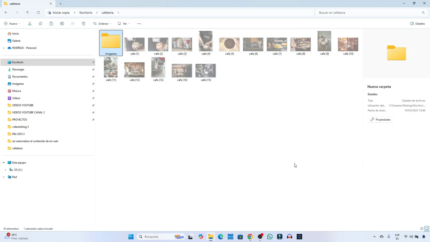This screenshot has height=242, width=430.
Task: Open the Ordenar dropdown
Action: [x=102, y=23]
